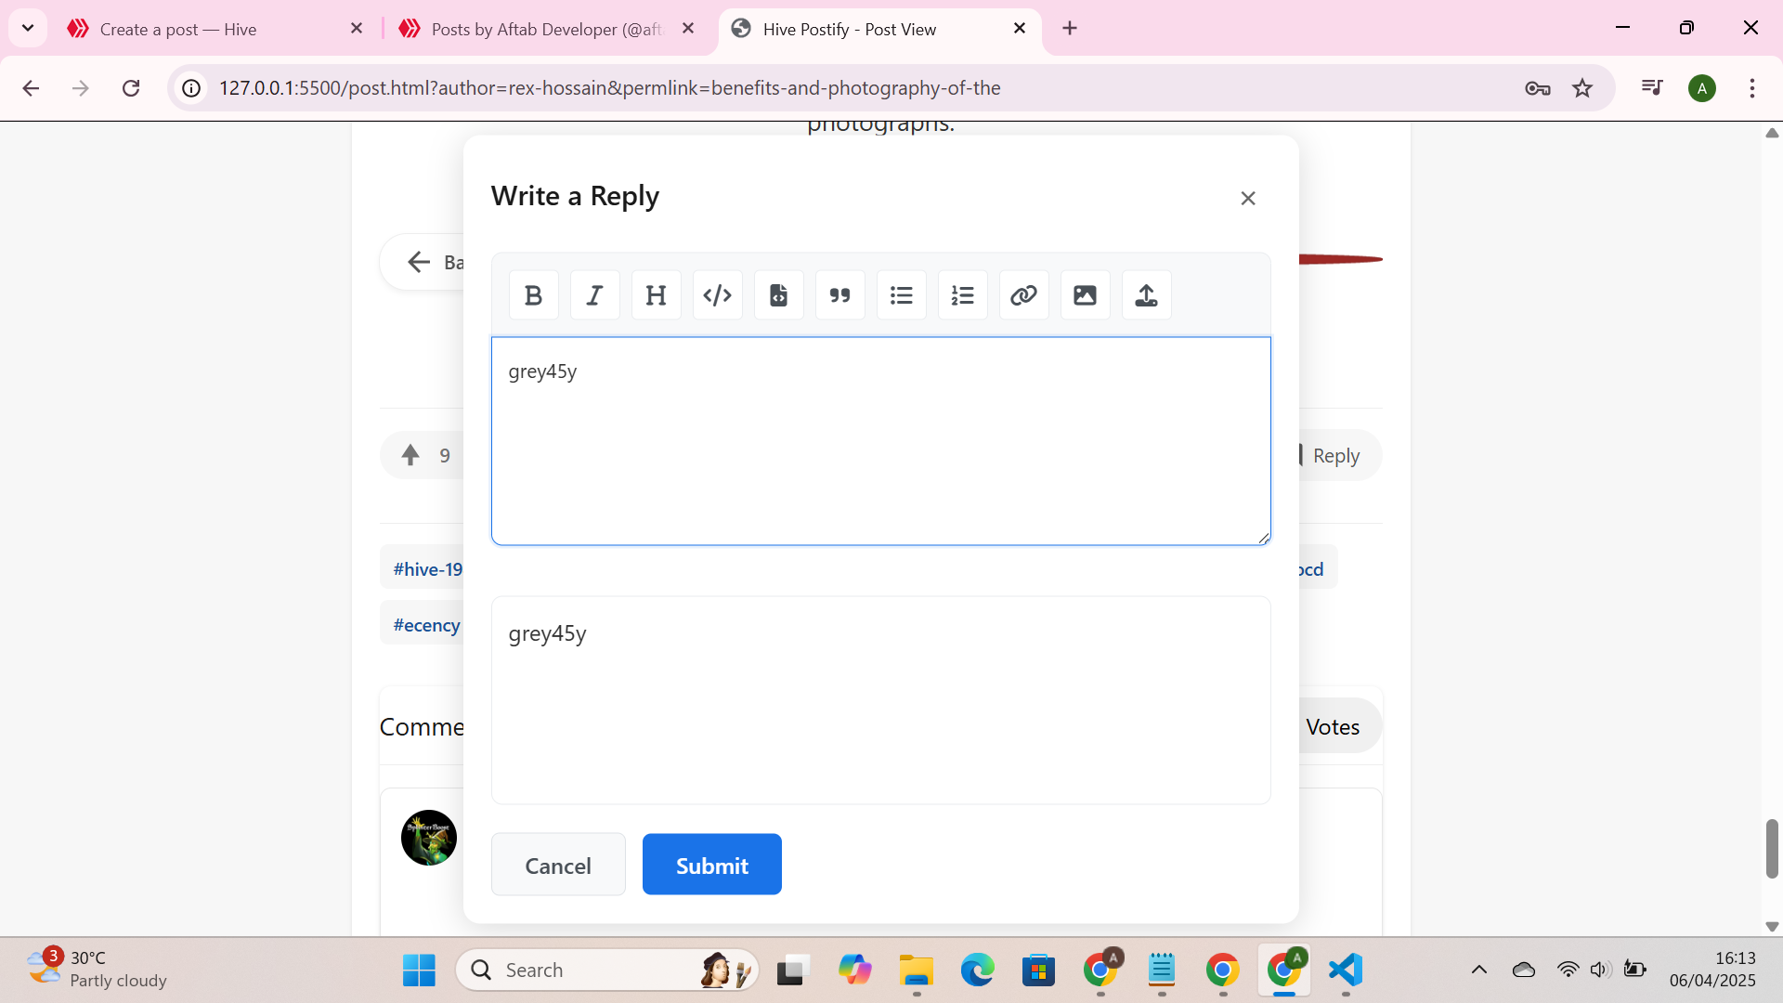Viewport: 1783px width, 1003px height.
Task: Expand the tab search dropdown
Action: [28, 28]
